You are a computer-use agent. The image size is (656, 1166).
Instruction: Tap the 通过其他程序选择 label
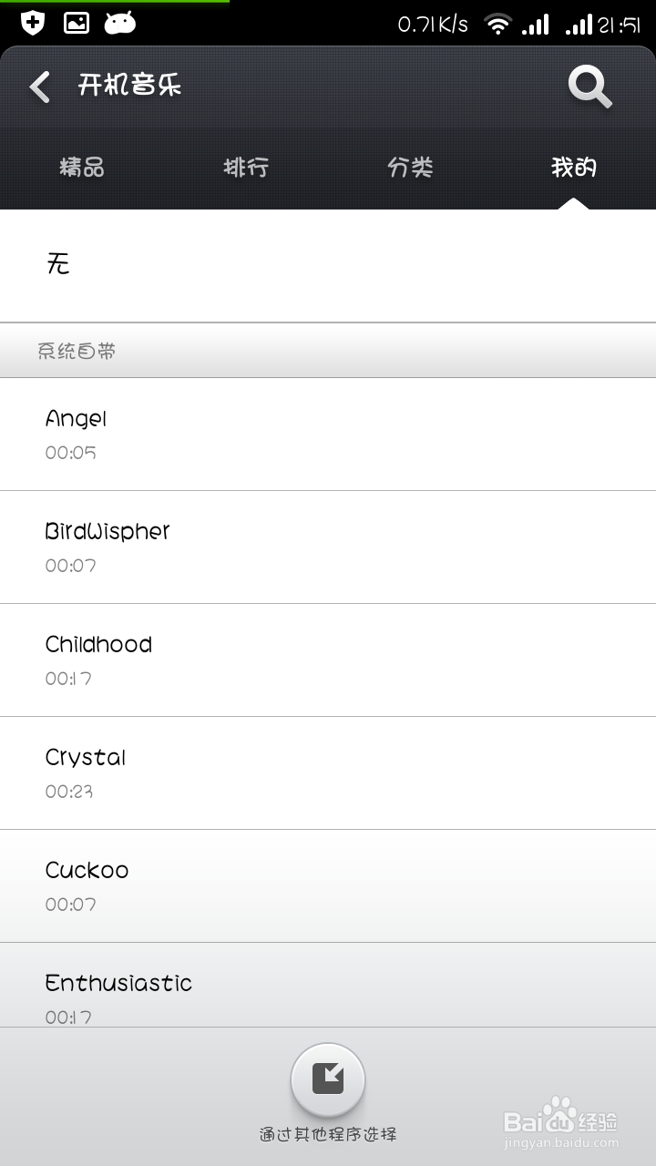[328, 1135]
